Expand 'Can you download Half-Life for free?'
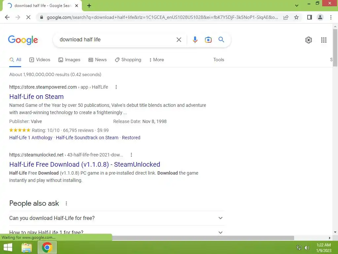The height and width of the screenshot is (254, 338). pos(117,218)
